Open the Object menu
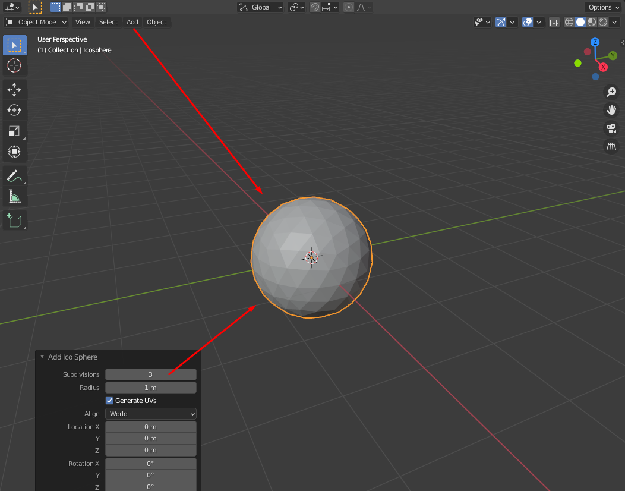The height and width of the screenshot is (491, 625). tap(156, 23)
